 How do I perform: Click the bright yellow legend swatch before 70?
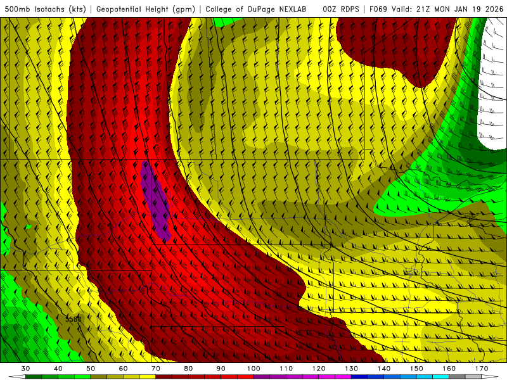pos(148,377)
